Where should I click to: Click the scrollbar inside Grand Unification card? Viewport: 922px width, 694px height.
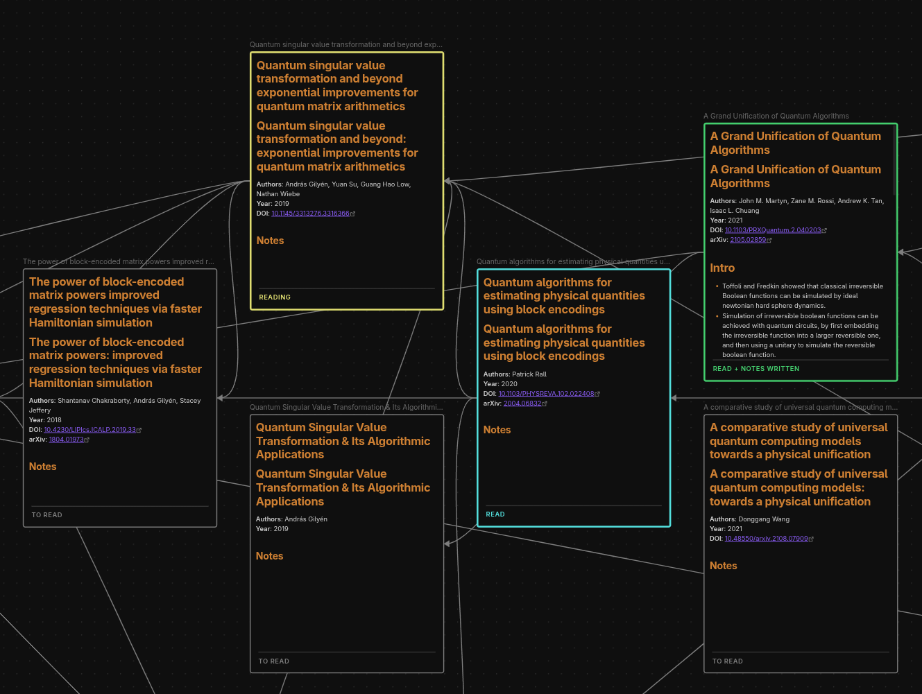point(894,161)
